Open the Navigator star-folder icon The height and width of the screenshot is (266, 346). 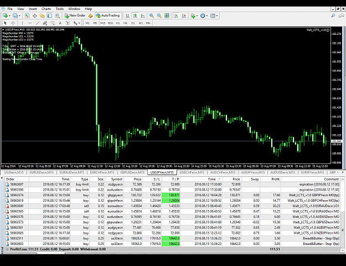[42, 16]
